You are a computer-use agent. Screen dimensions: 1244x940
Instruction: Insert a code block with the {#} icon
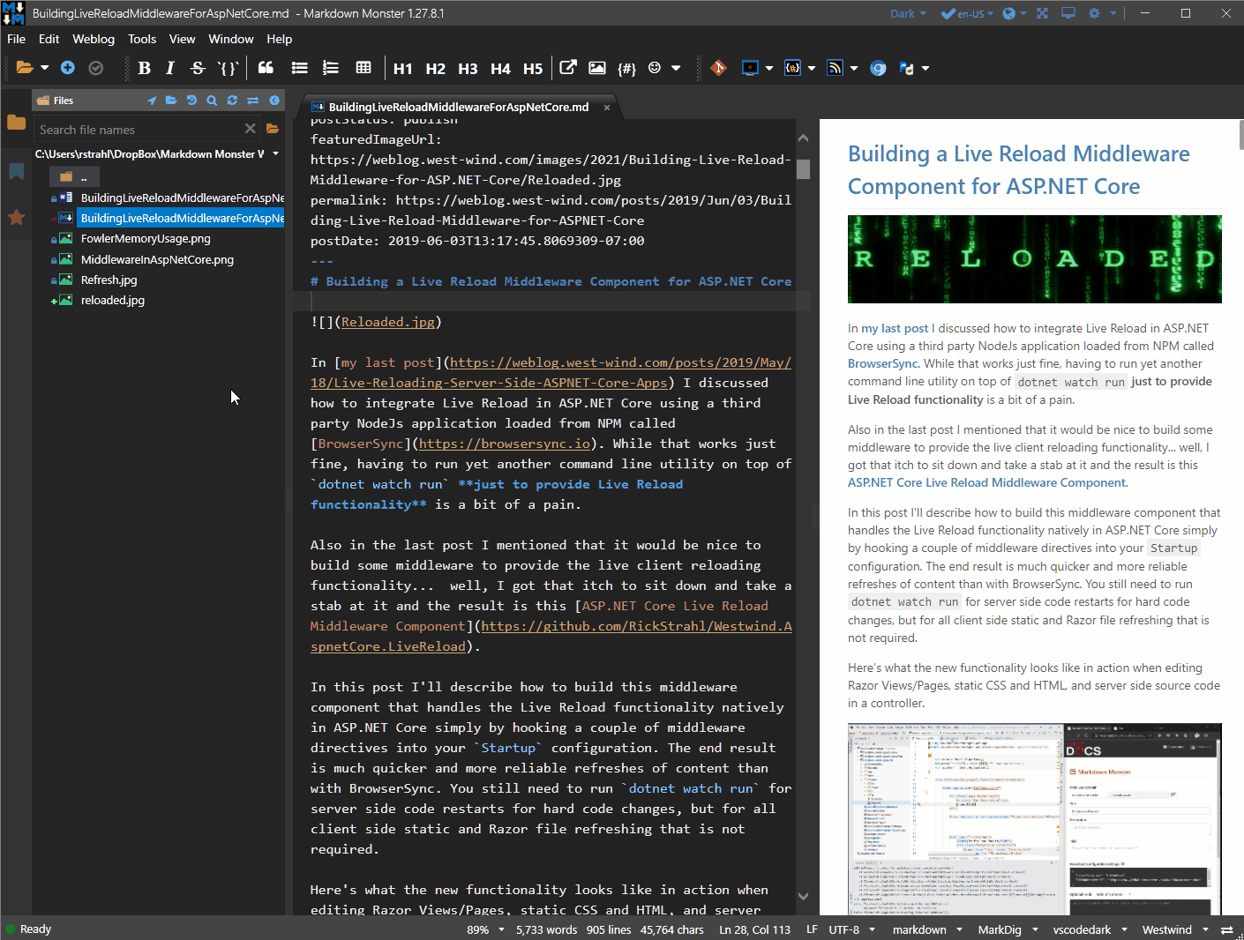point(626,68)
